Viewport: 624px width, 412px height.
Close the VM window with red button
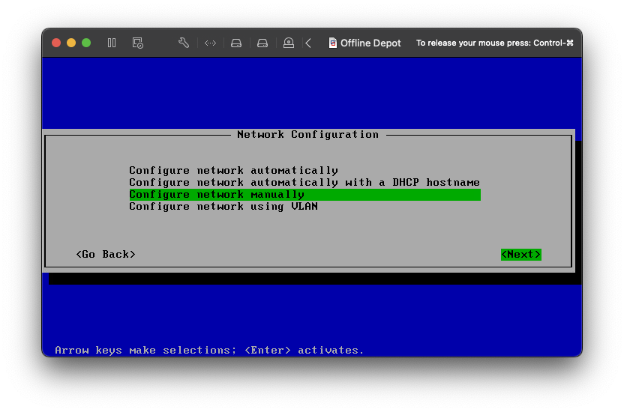[56, 43]
